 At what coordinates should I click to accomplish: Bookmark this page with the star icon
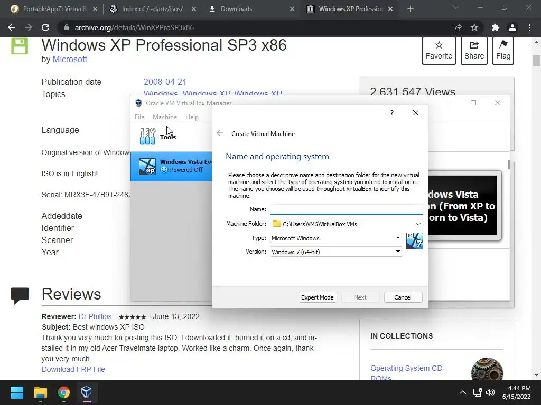click(474, 27)
